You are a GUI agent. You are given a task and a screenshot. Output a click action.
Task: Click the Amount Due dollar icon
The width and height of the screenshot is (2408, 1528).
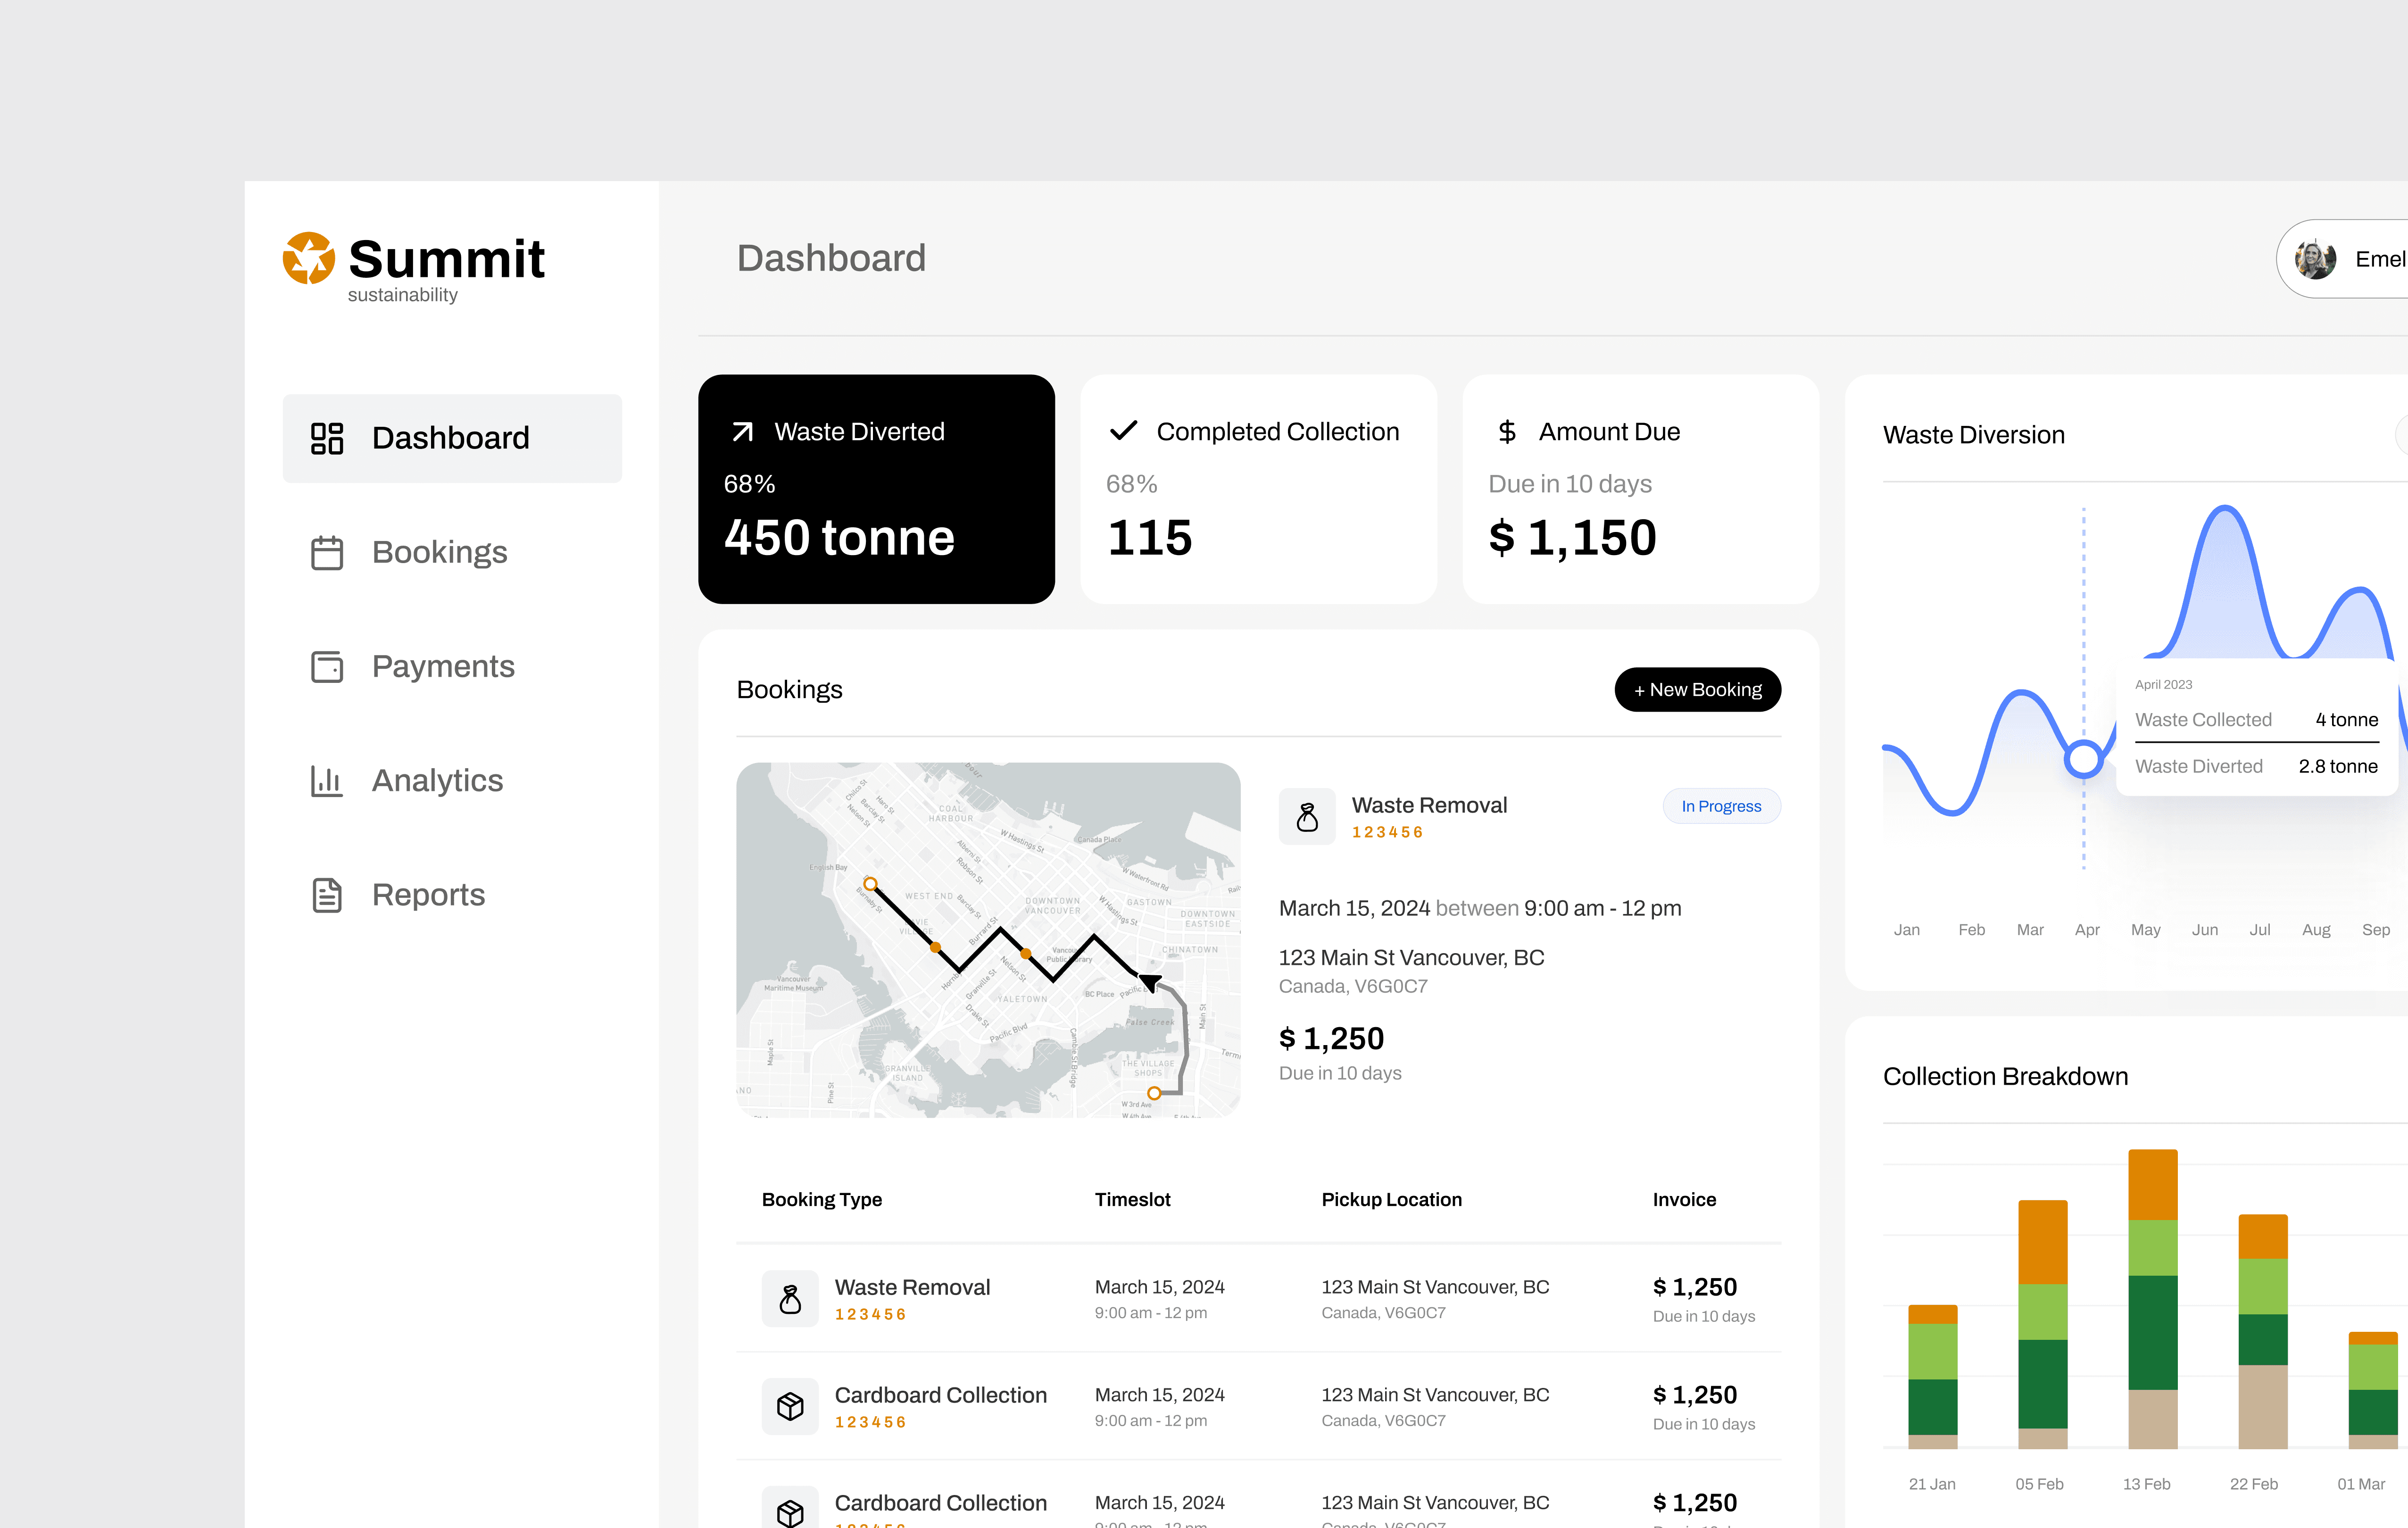1507,432
